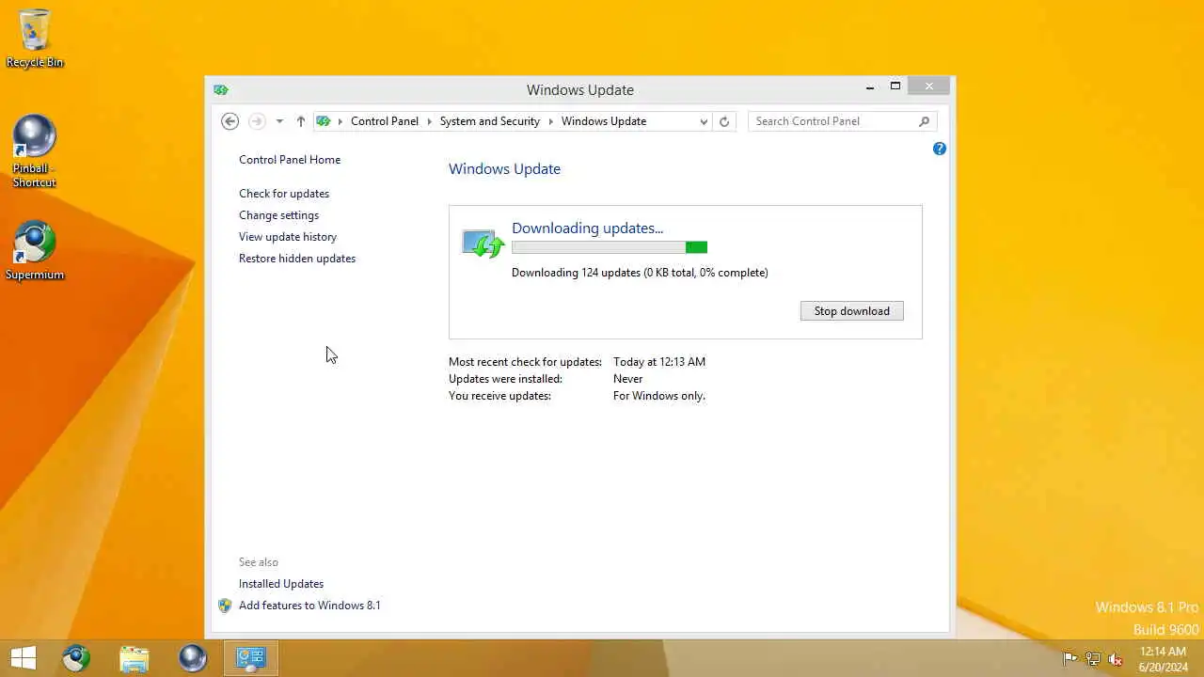1204x677 pixels.
Task: Navigate to Control Panel breadcrumb
Action: tap(385, 121)
